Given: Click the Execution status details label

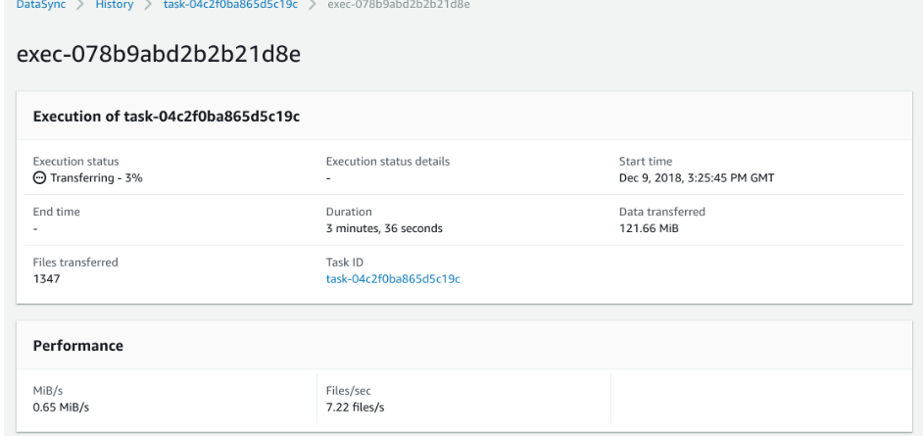Looking at the screenshot, I should pos(388,162).
